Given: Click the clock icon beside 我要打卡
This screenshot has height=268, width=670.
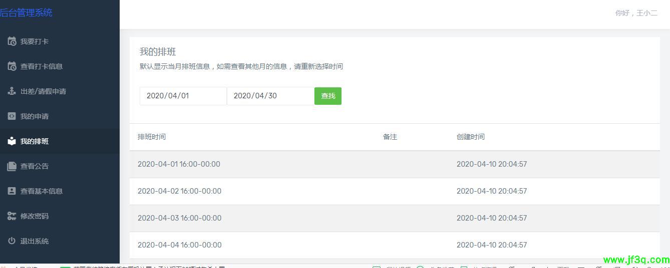Looking at the screenshot, I should coord(12,41).
